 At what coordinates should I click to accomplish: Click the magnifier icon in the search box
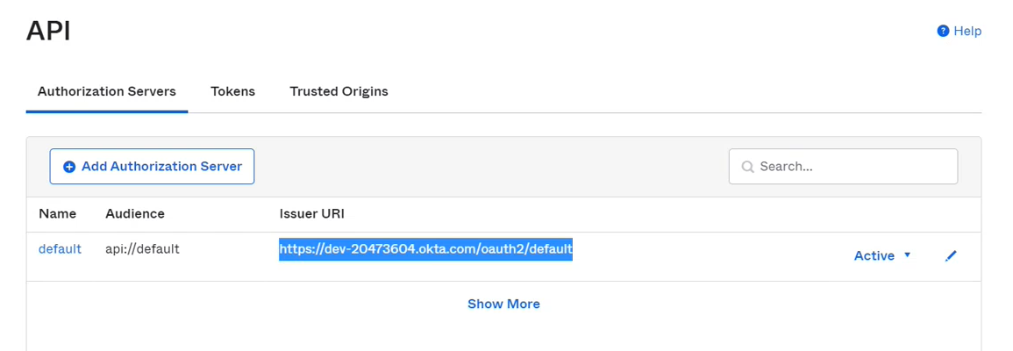pyautogui.click(x=748, y=167)
